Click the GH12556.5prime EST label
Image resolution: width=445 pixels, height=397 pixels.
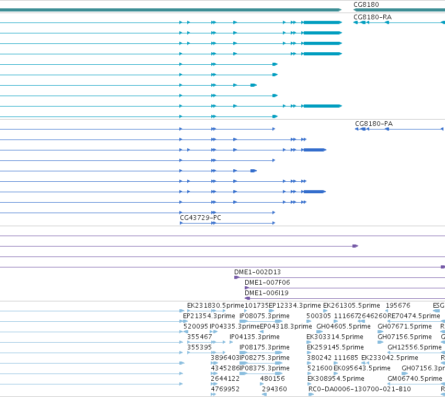coord(414,347)
